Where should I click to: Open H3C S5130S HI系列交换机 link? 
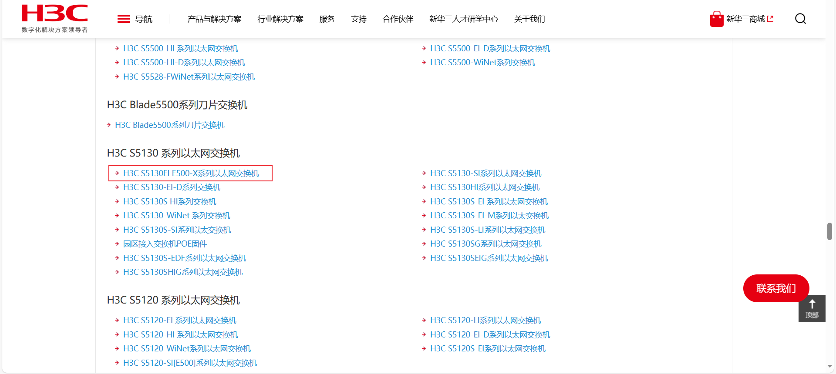[170, 202]
